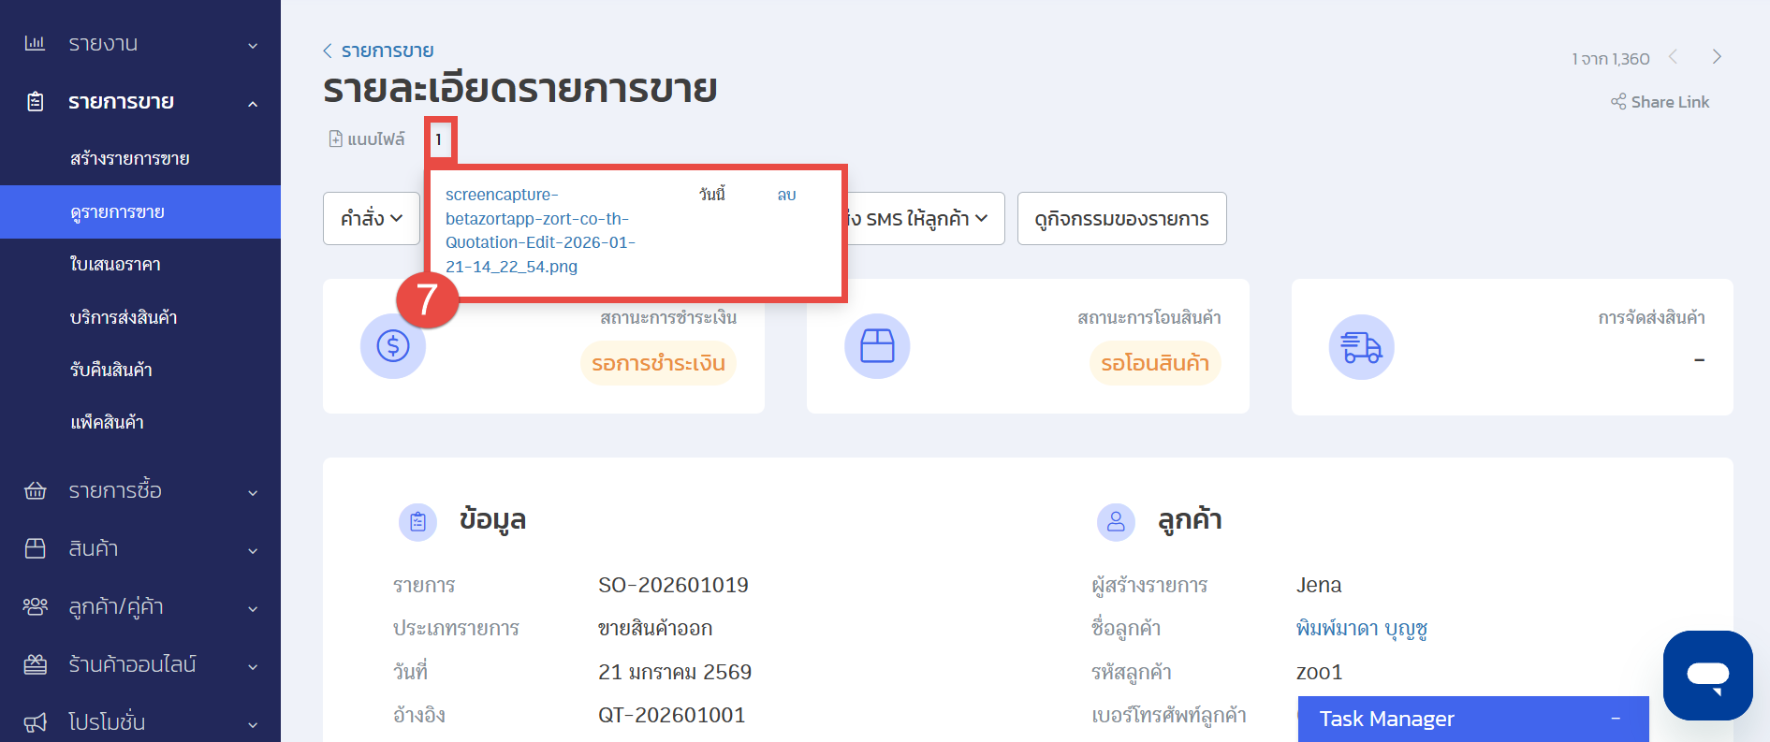Click the customer profile icon
1770x742 pixels.
[x=1116, y=521]
